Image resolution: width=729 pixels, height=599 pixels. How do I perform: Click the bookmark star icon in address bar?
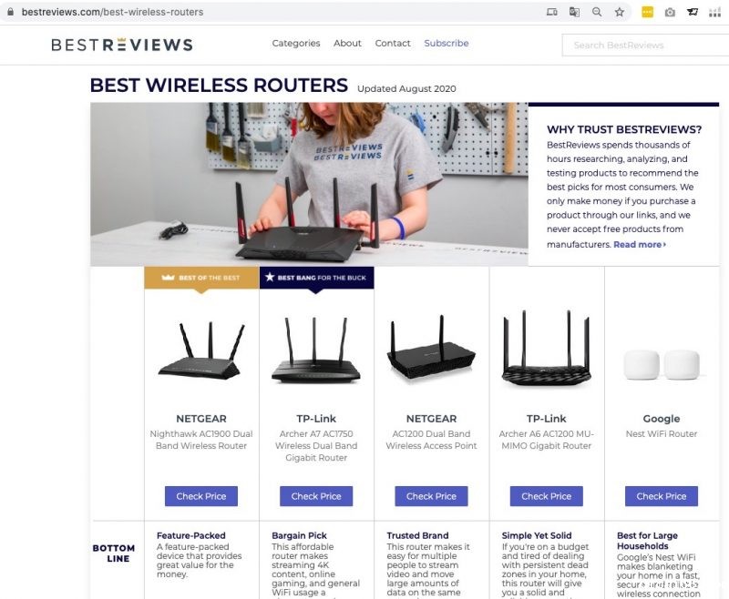620,12
